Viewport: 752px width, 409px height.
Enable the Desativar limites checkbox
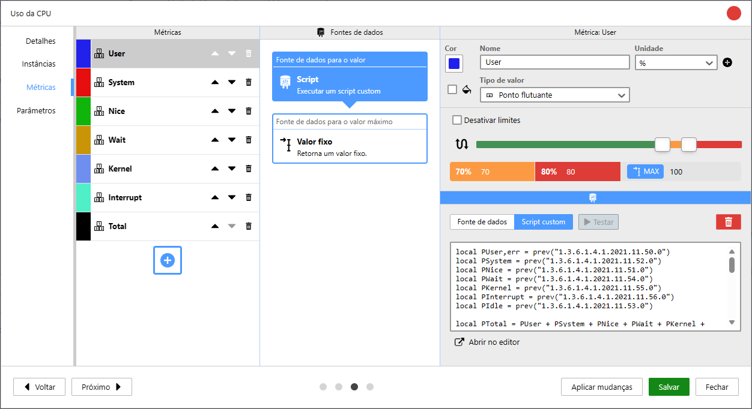pyautogui.click(x=457, y=120)
